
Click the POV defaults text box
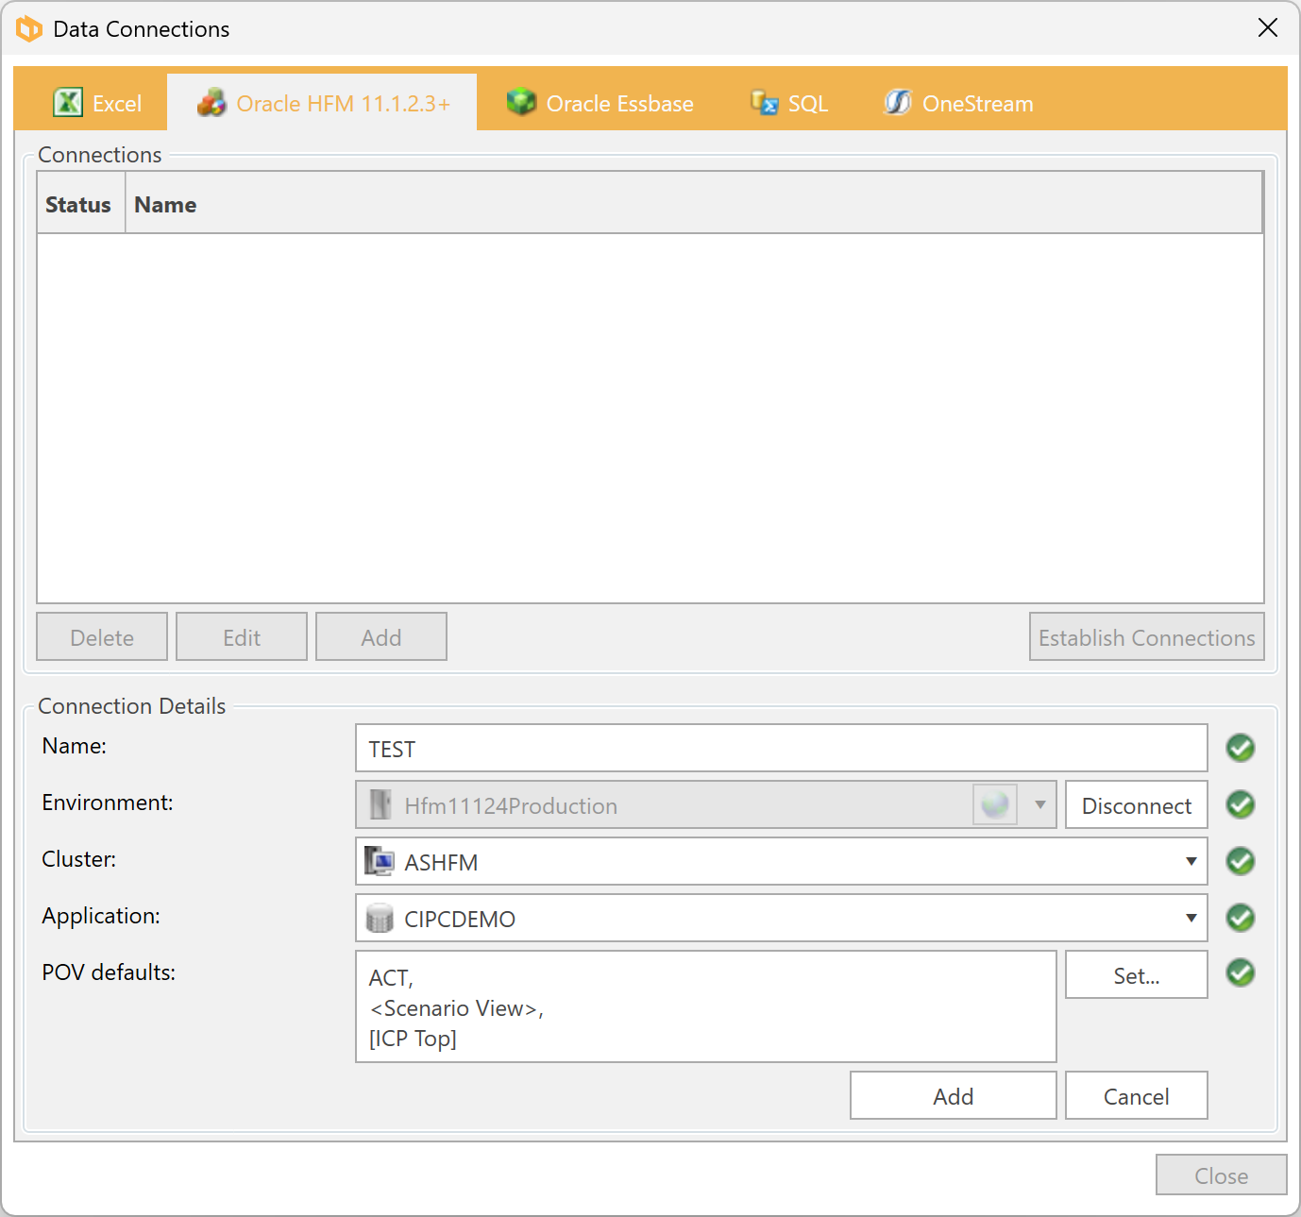pos(706,1006)
